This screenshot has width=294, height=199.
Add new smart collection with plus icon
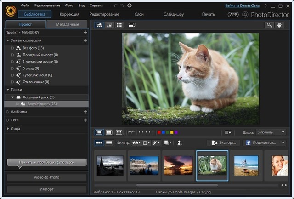[x=85, y=40]
